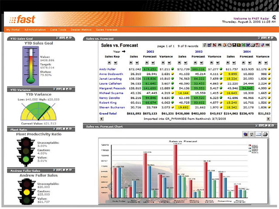The width and height of the screenshot is (279, 209).
Task: Click the $673,123 grand total forecast value
Action: click(x=150, y=113)
